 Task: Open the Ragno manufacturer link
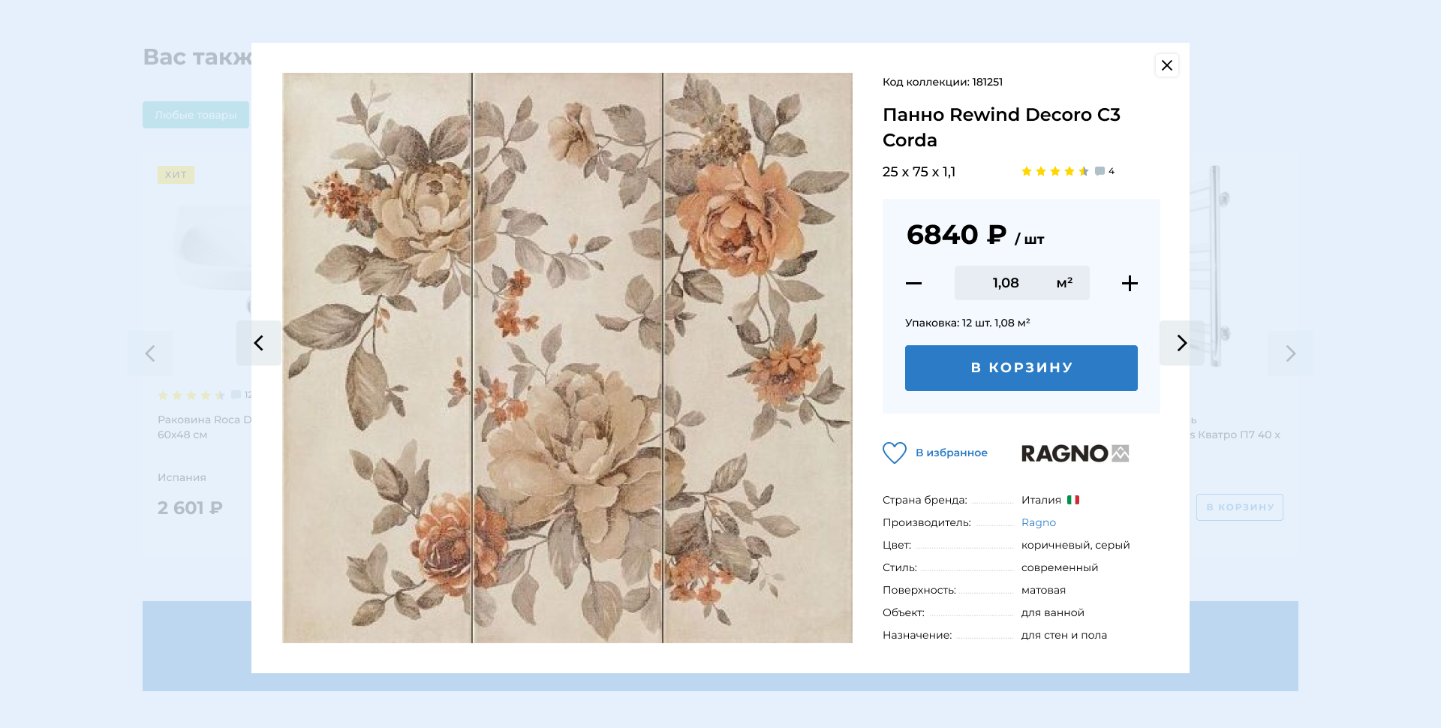coord(1039,522)
